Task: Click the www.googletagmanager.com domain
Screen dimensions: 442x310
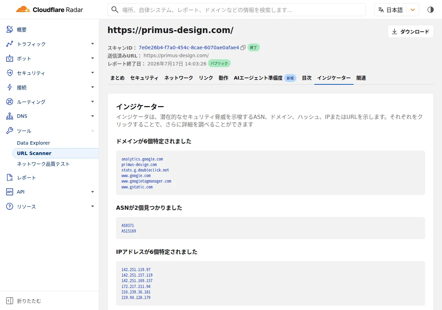Action: 146,181
